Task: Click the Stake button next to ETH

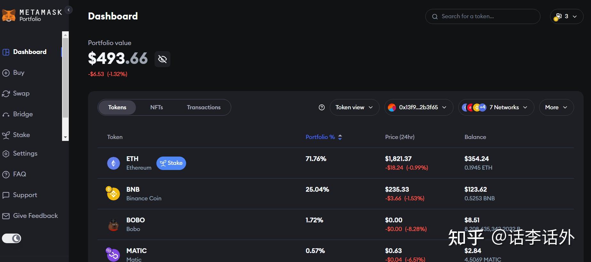Action: pyautogui.click(x=171, y=163)
